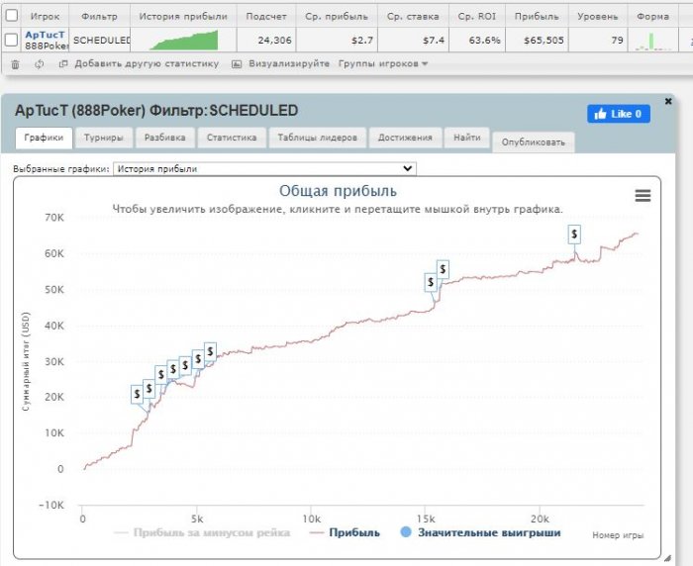Screen dimensions: 693x566
Task: Switch to the Графики tab
Action: pyautogui.click(x=44, y=138)
